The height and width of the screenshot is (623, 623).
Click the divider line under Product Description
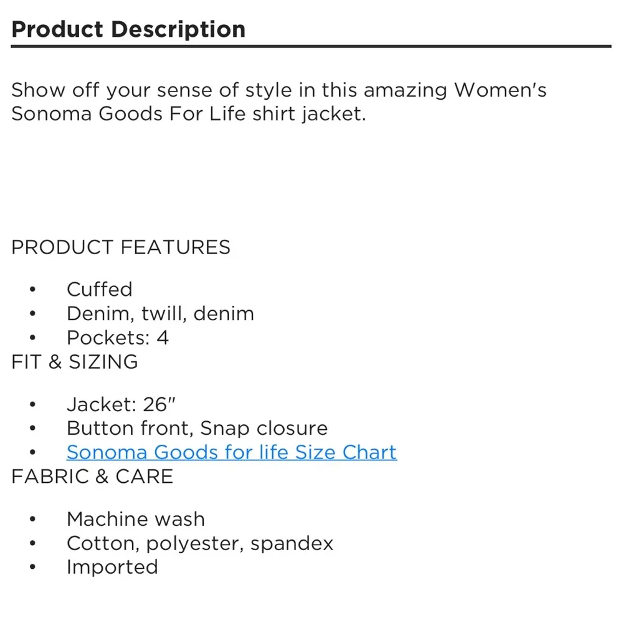311,46
